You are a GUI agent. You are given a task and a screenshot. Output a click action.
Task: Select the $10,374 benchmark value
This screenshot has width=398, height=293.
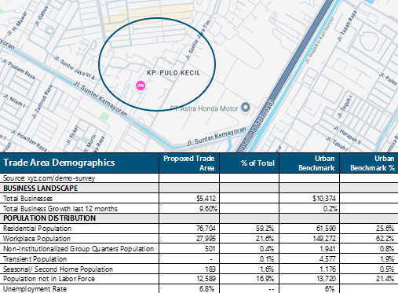point(324,199)
